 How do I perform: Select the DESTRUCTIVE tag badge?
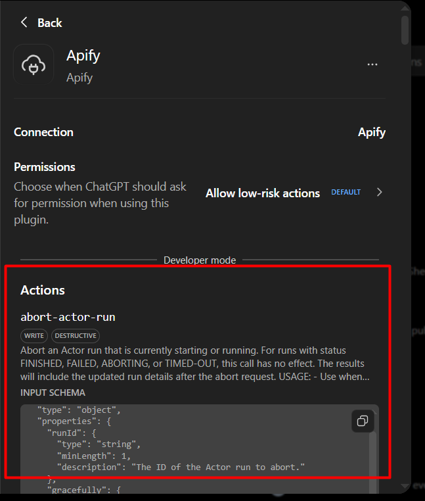point(76,335)
